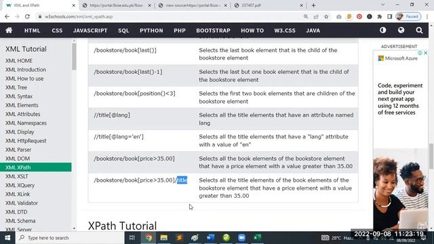Open HOW TO in top navigation

[x=252, y=30]
